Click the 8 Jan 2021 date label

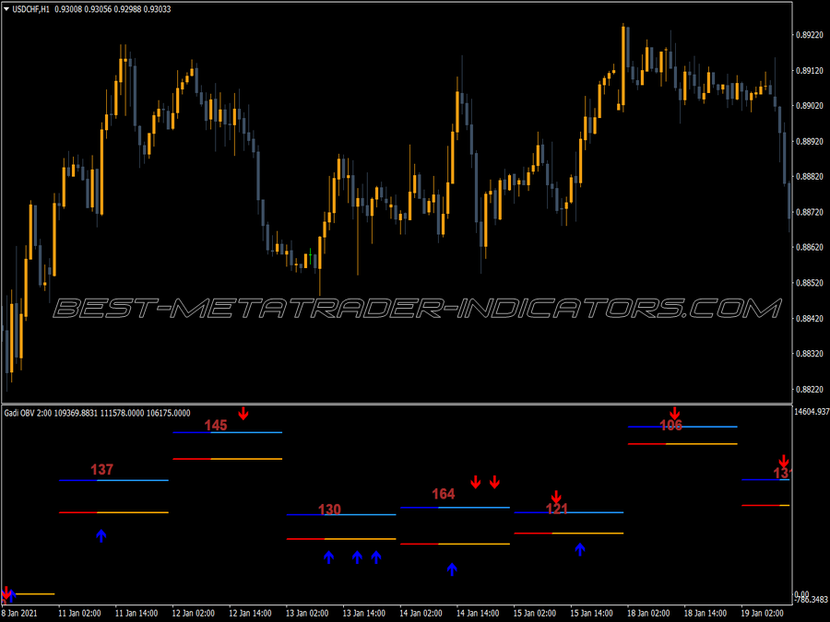pos(19,613)
